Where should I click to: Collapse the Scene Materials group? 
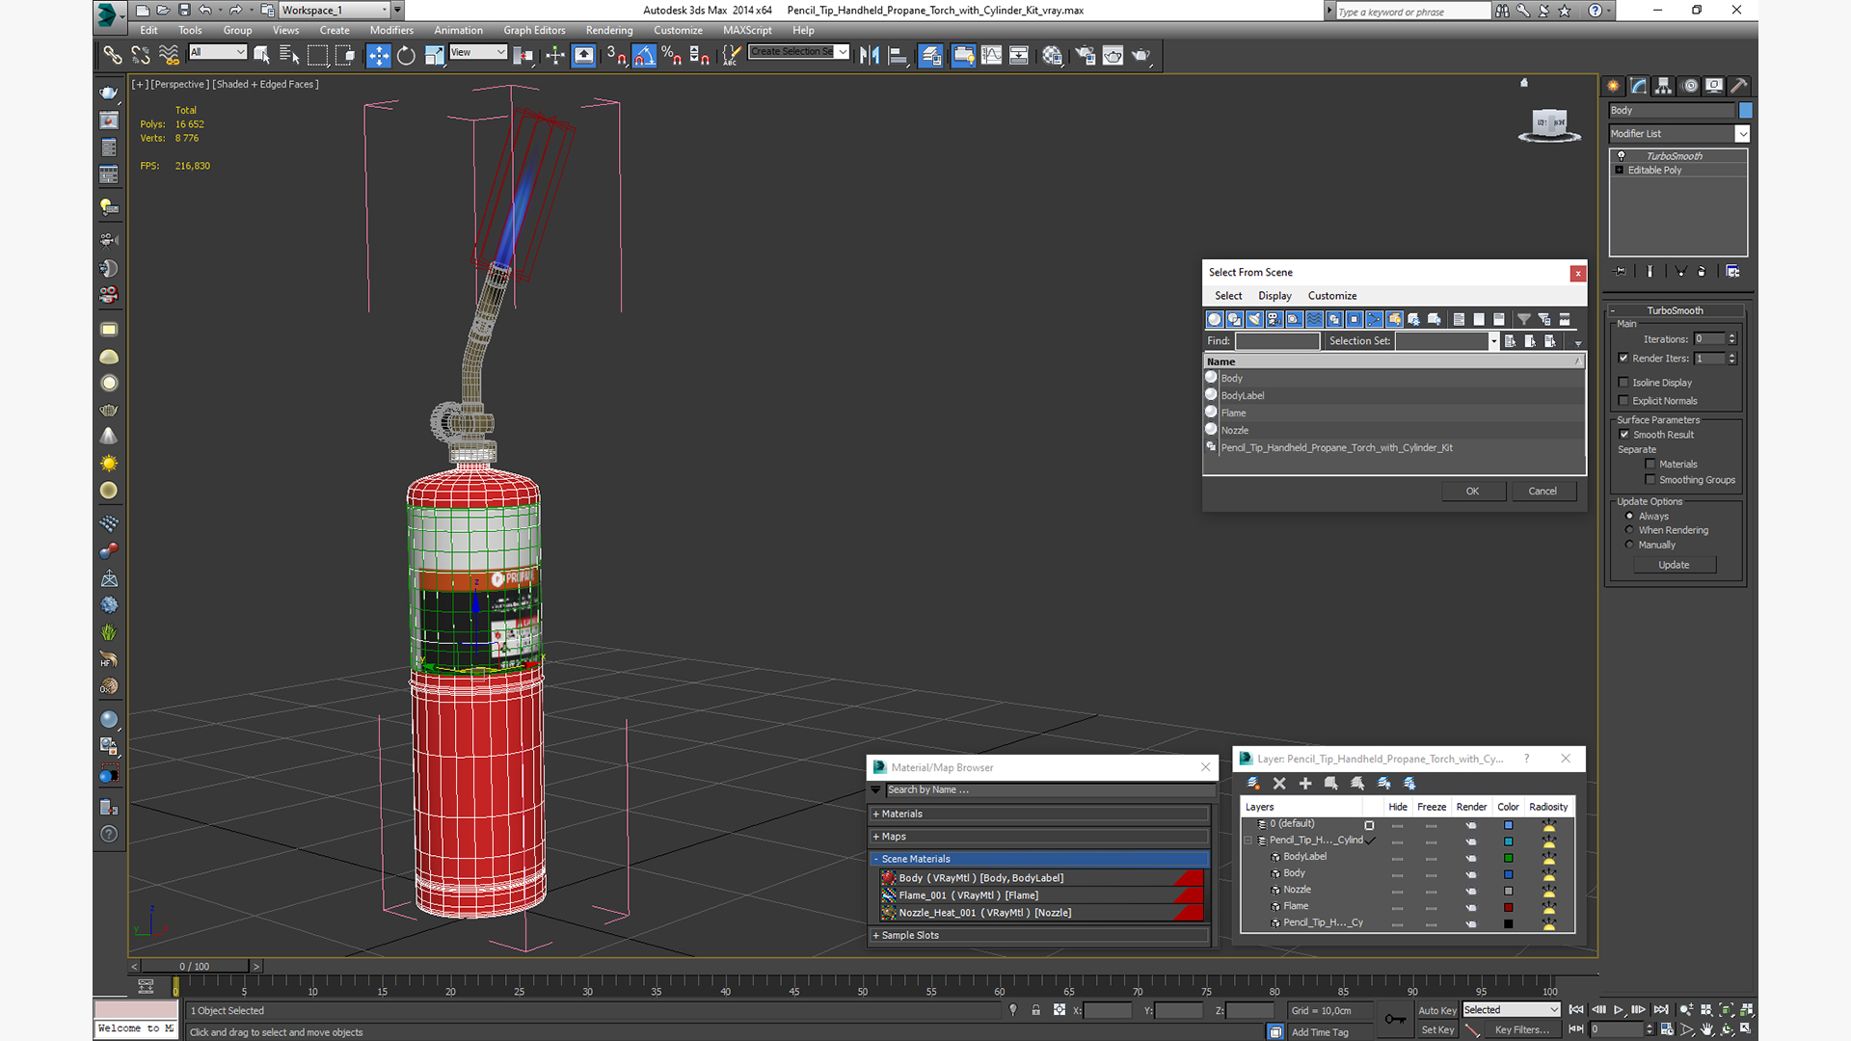click(1039, 859)
